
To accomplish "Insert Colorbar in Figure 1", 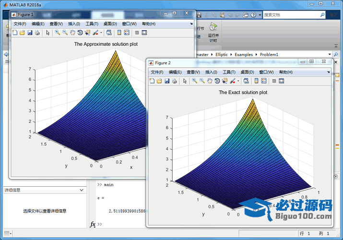I will (119, 33).
